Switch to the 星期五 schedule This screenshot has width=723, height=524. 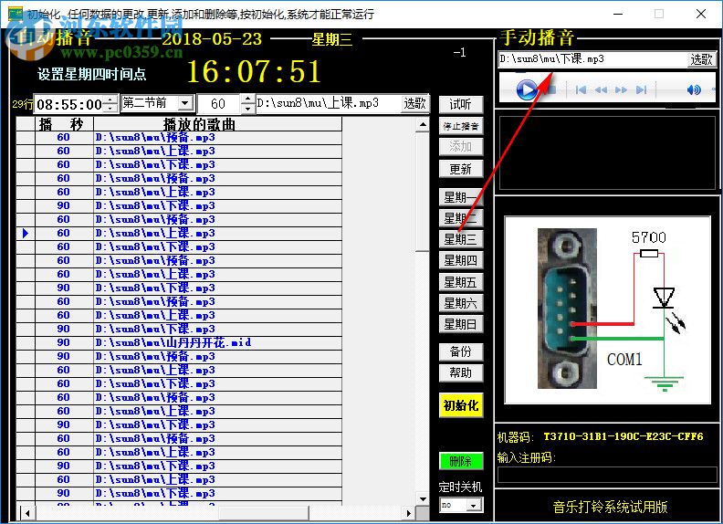pyautogui.click(x=461, y=282)
